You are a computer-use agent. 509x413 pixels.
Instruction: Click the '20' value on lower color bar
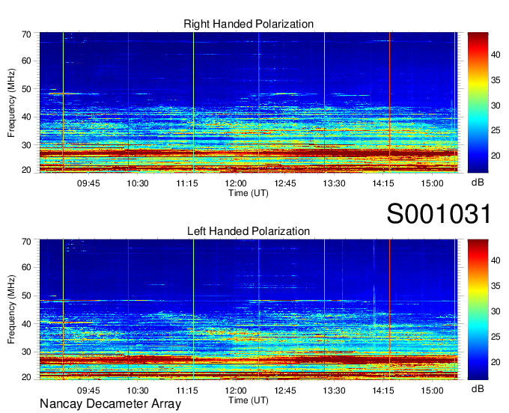click(x=496, y=362)
